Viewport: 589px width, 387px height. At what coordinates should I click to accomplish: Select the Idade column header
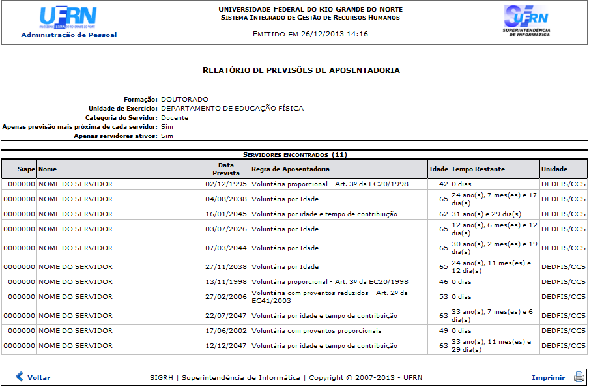point(438,169)
